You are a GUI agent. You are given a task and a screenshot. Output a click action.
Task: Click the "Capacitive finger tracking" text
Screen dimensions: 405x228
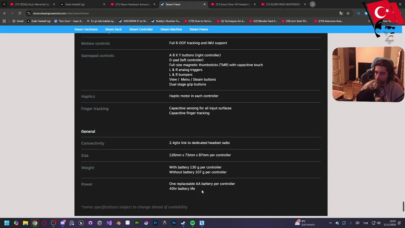click(189, 113)
